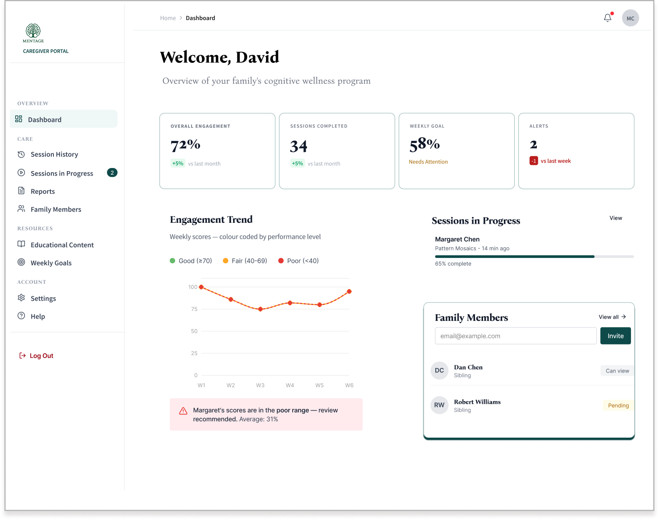Viewport: 659px width, 520px height.
Task: Click the Home breadcrumb link
Action: tap(168, 18)
